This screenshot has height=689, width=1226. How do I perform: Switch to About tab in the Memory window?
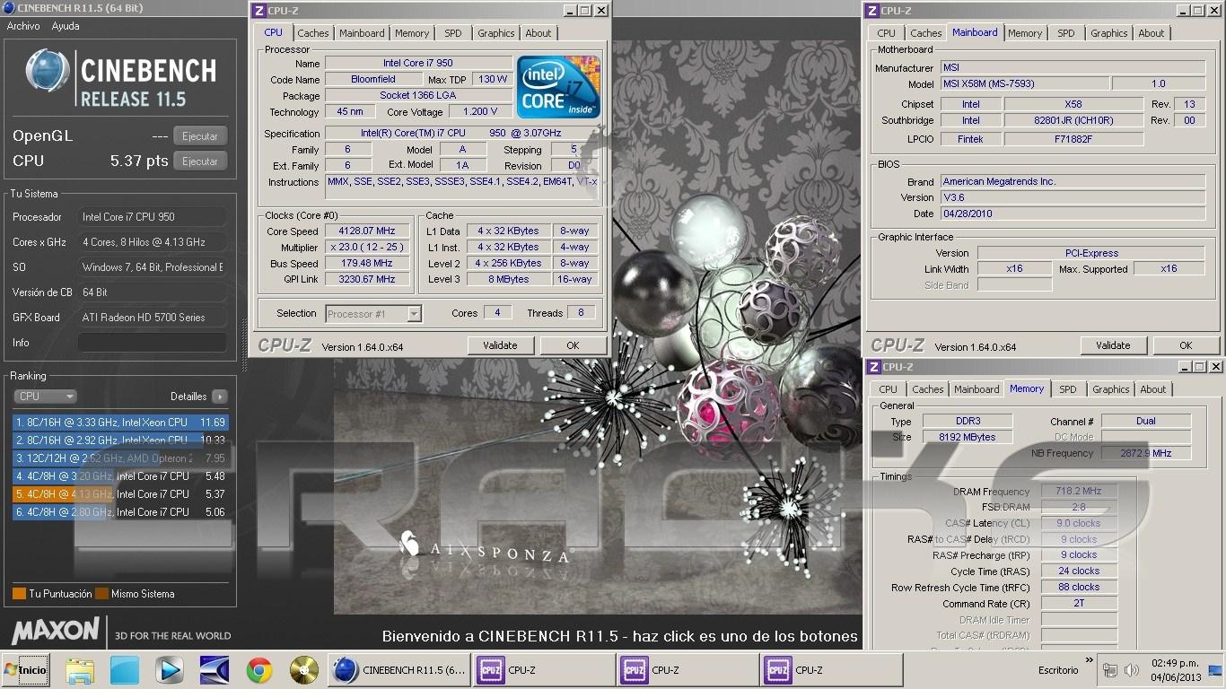pos(1153,389)
